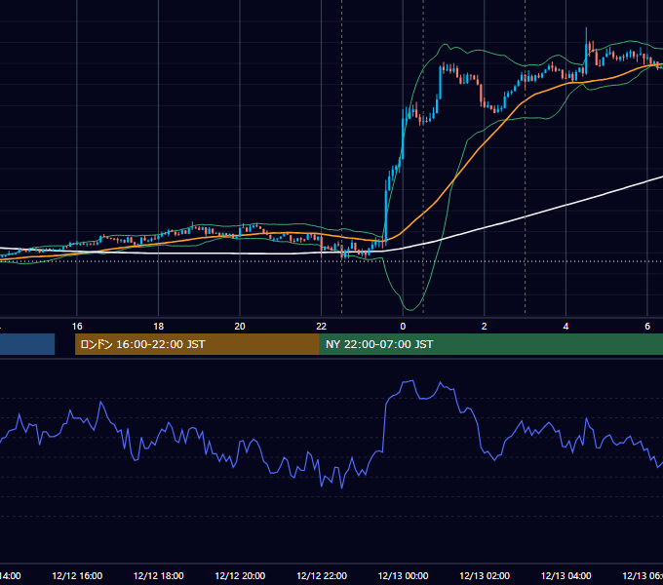
Task: Click the ロンドン 16:00-22:00 JST session bar
Action: point(197,344)
